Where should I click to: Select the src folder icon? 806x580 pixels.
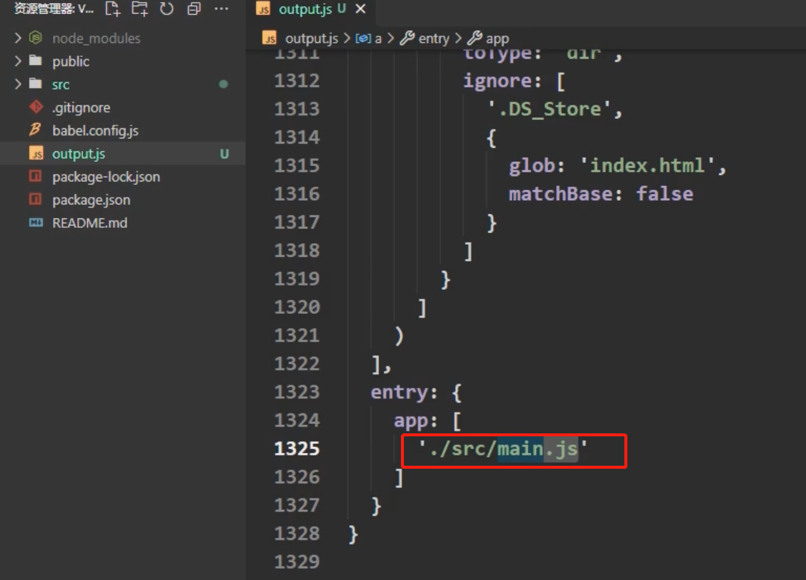(x=36, y=84)
